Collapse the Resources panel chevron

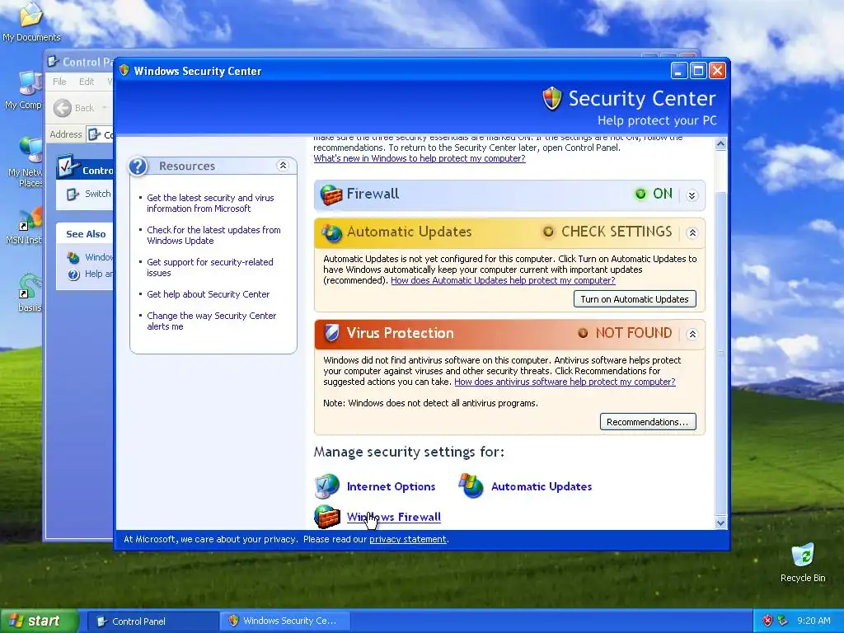[x=283, y=166]
